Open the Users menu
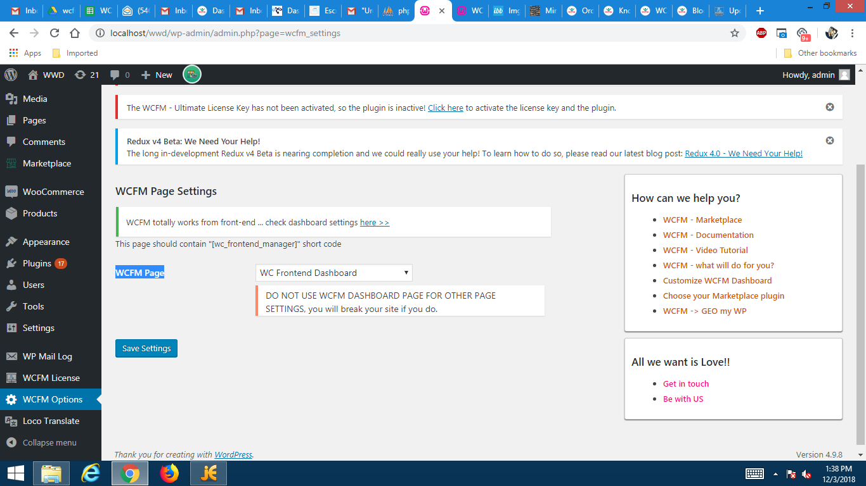866x486 pixels. pyautogui.click(x=51, y=285)
